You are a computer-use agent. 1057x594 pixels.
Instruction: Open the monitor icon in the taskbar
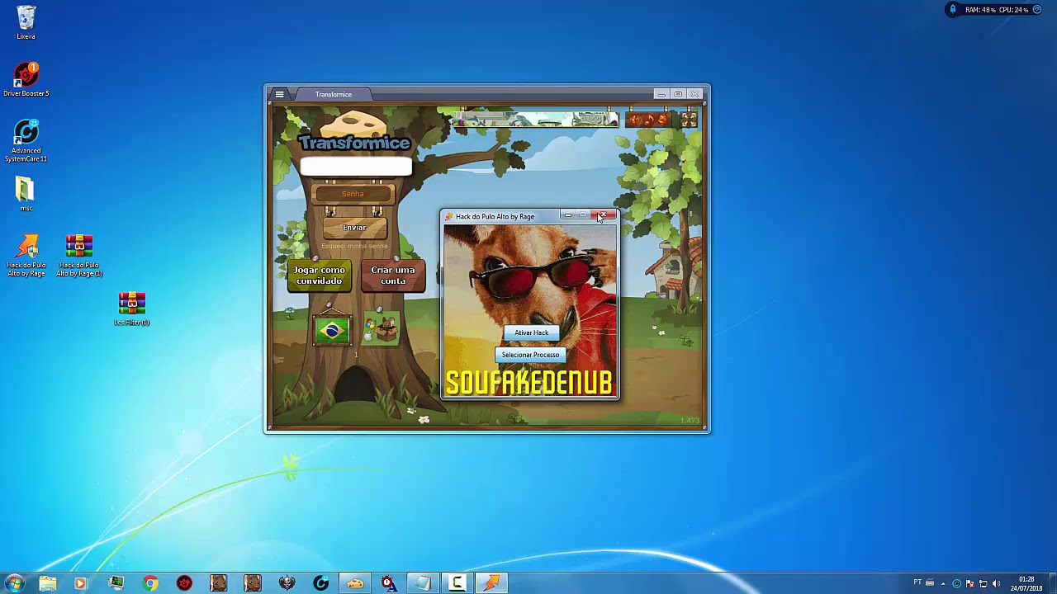point(116,583)
